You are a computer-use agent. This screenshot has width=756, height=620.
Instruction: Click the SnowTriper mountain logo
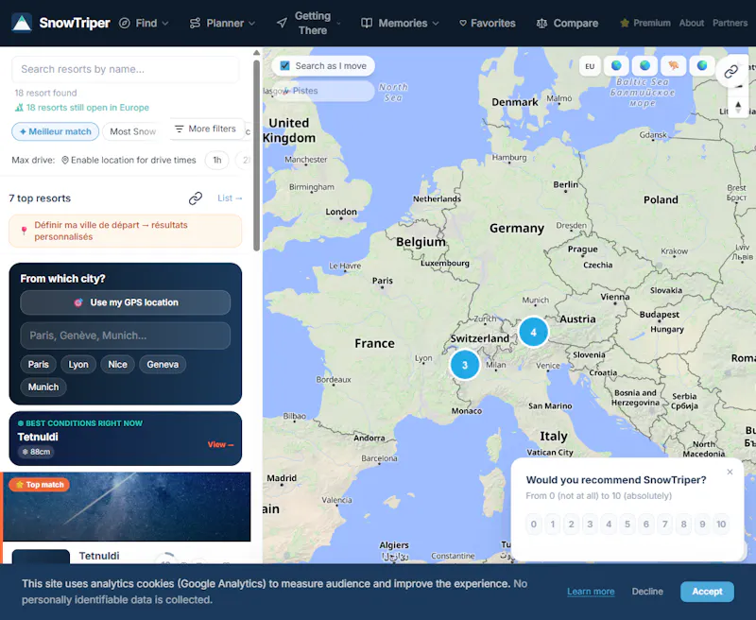(x=22, y=23)
